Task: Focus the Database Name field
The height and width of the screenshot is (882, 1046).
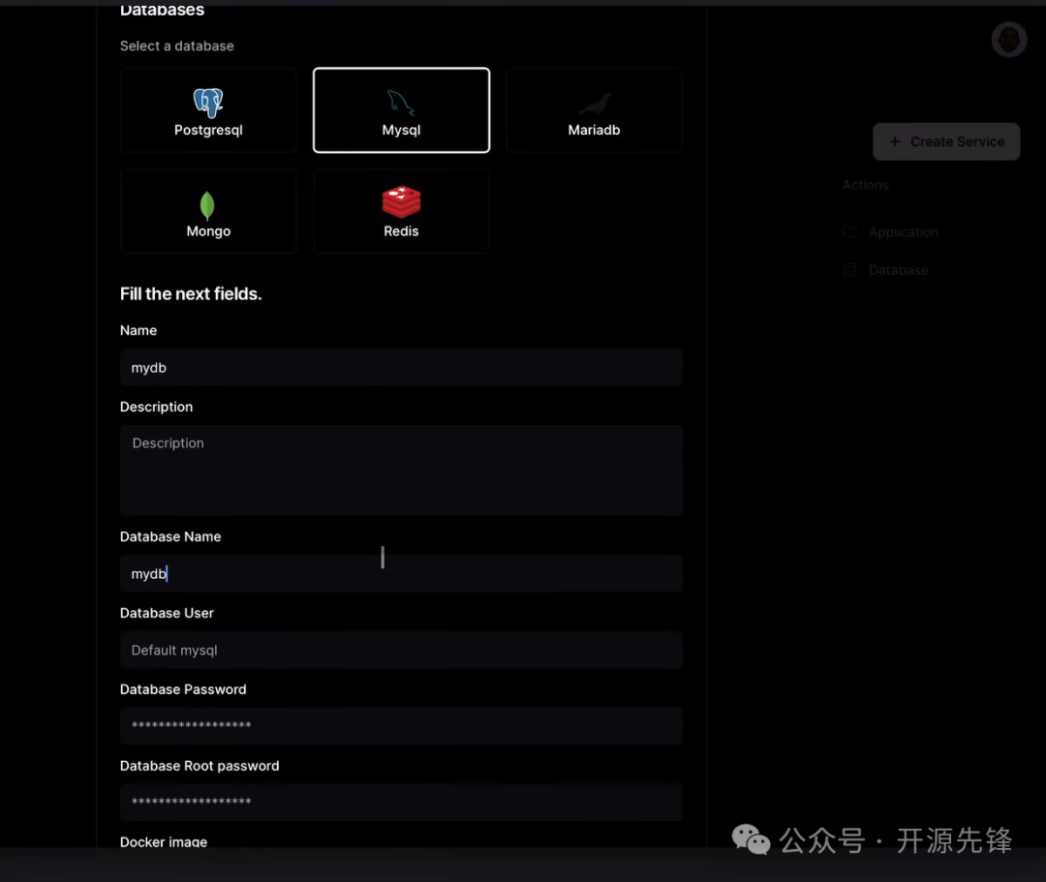Action: tap(401, 573)
